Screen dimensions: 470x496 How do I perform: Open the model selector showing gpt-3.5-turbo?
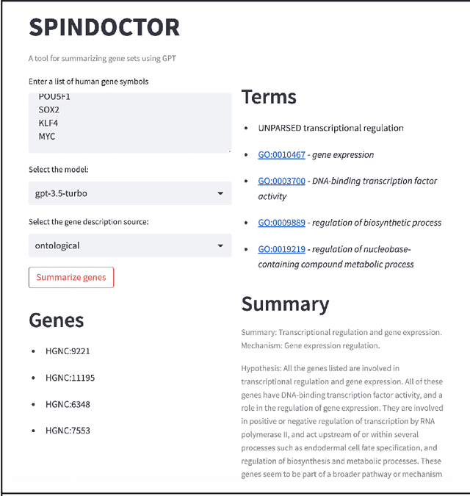[x=129, y=194]
